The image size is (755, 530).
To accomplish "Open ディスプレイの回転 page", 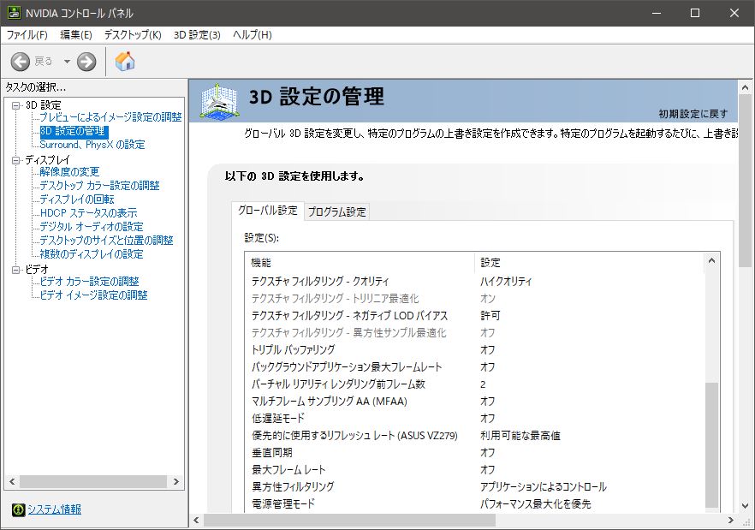I will pos(77,199).
